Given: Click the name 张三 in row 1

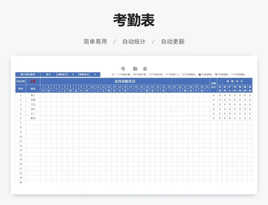Looking at the screenshot, I should 33,95.
